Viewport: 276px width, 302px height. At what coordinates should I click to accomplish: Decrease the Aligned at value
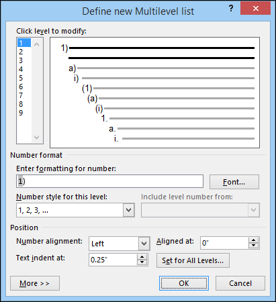click(253, 246)
